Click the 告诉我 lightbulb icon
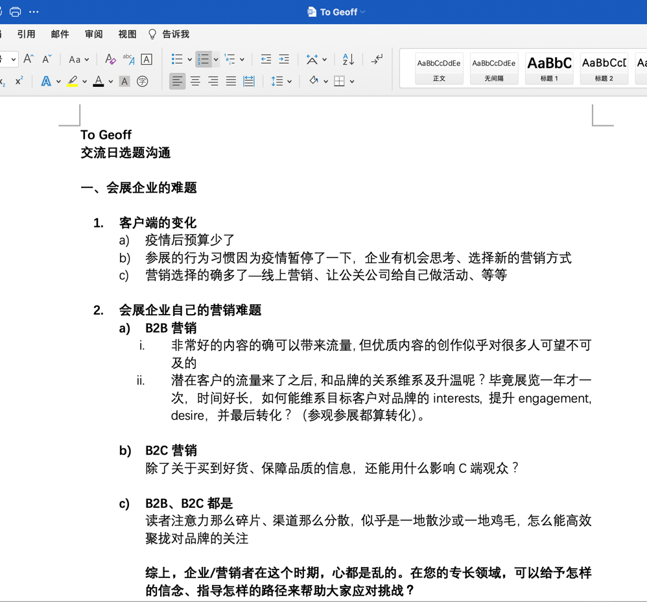Screen dimensions: 647x602 point(152,34)
